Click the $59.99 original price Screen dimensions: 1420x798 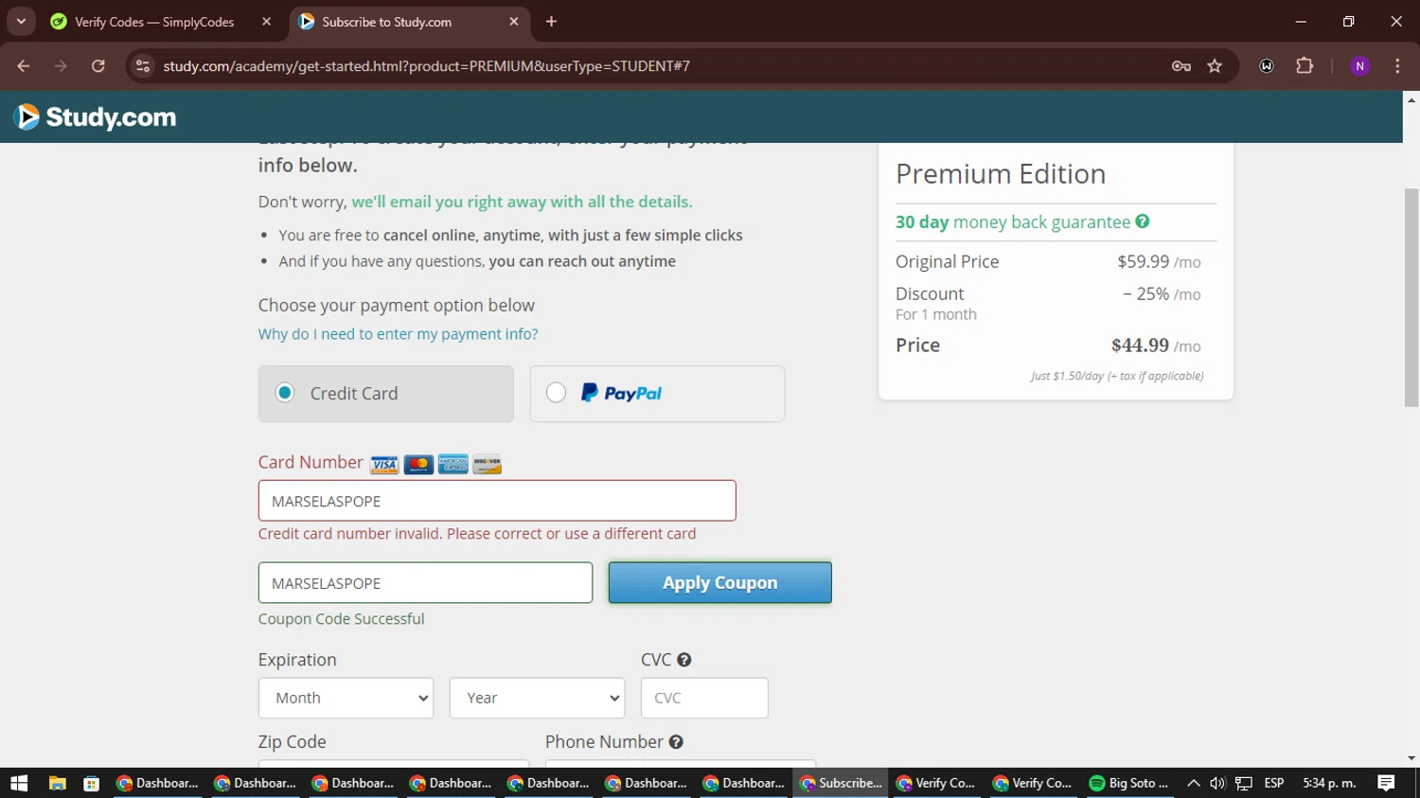coord(1143,261)
